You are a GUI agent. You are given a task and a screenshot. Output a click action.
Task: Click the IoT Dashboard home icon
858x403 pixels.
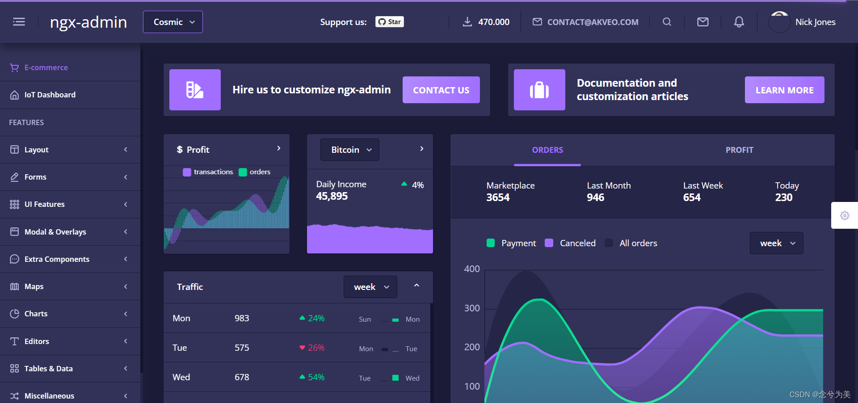[x=14, y=95]
